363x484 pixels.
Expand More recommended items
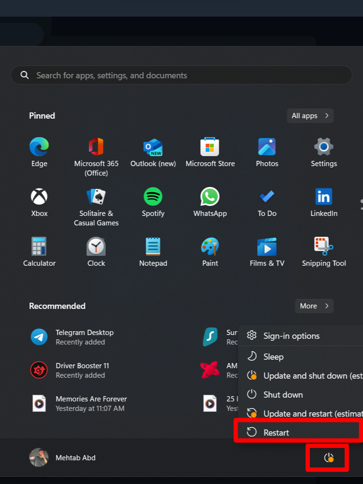pos(314,306)
